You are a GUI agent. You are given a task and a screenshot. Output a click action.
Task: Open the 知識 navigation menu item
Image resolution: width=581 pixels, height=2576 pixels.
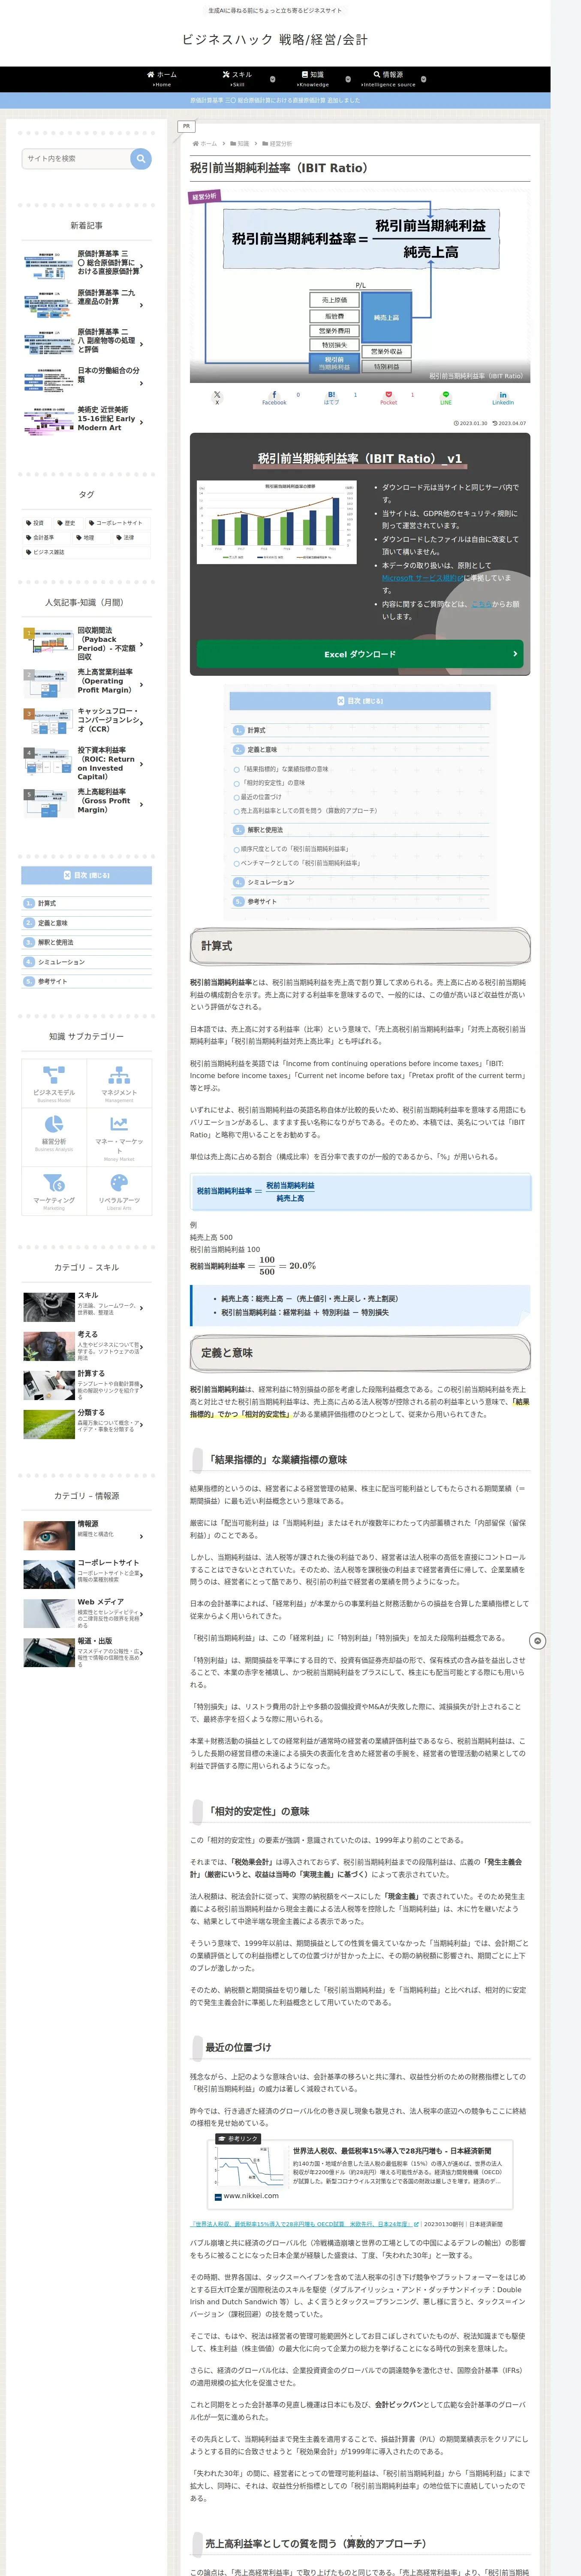[313, 79]
